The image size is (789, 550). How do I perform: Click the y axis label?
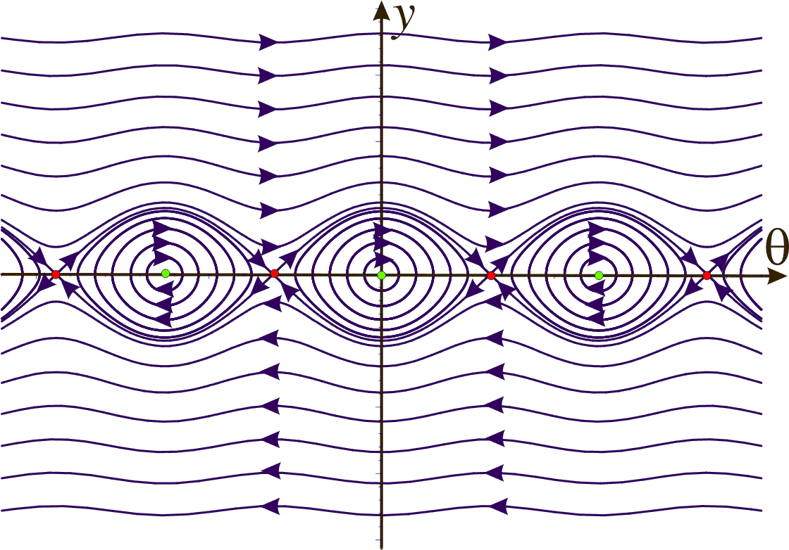tap(403, 20)
